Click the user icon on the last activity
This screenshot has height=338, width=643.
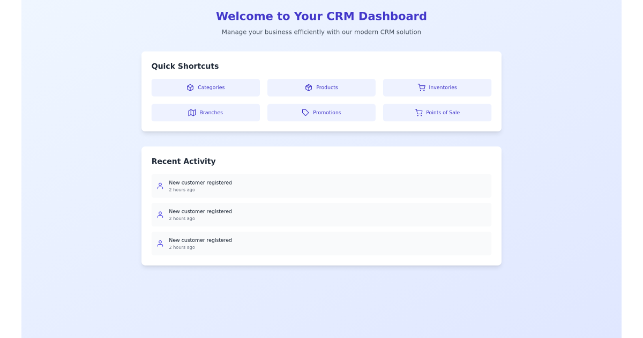[x=160, y=244]
